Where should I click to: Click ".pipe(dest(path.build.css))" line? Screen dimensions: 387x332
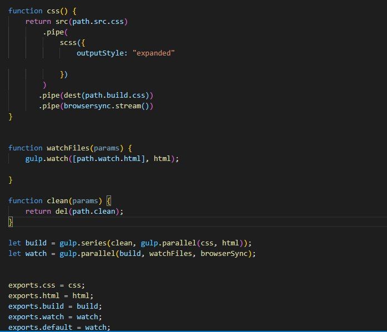click(96, 95)
